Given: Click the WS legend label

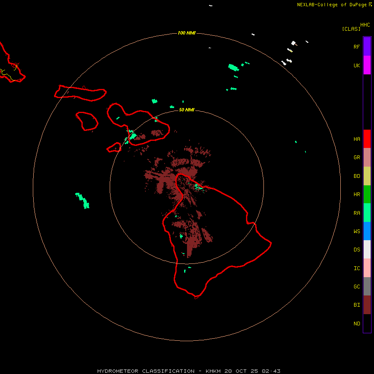Looking at the screenshot, I should [357, 231].
